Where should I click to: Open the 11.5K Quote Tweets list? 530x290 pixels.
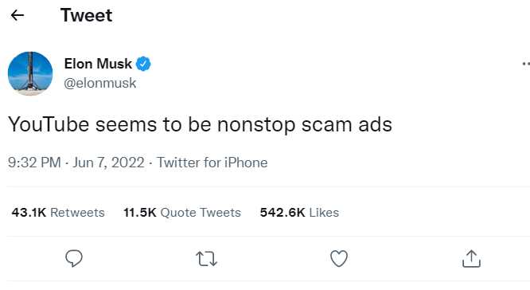pos(182,213)
